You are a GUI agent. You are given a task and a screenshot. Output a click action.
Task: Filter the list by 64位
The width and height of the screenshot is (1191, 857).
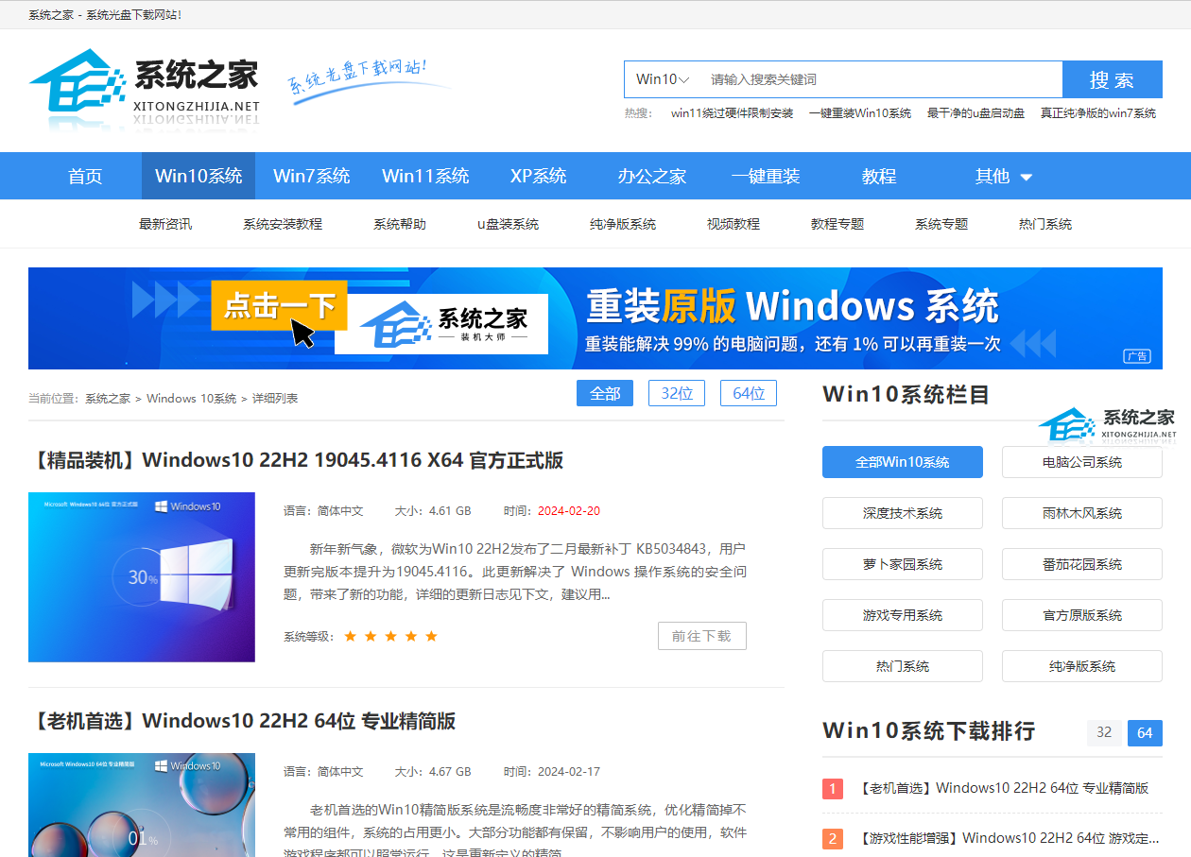749,393
